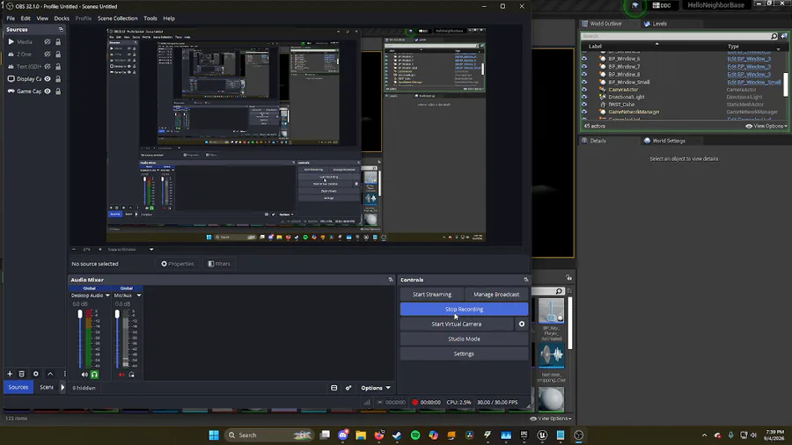Open advanced audio properties gears icon

pos(348,388)
